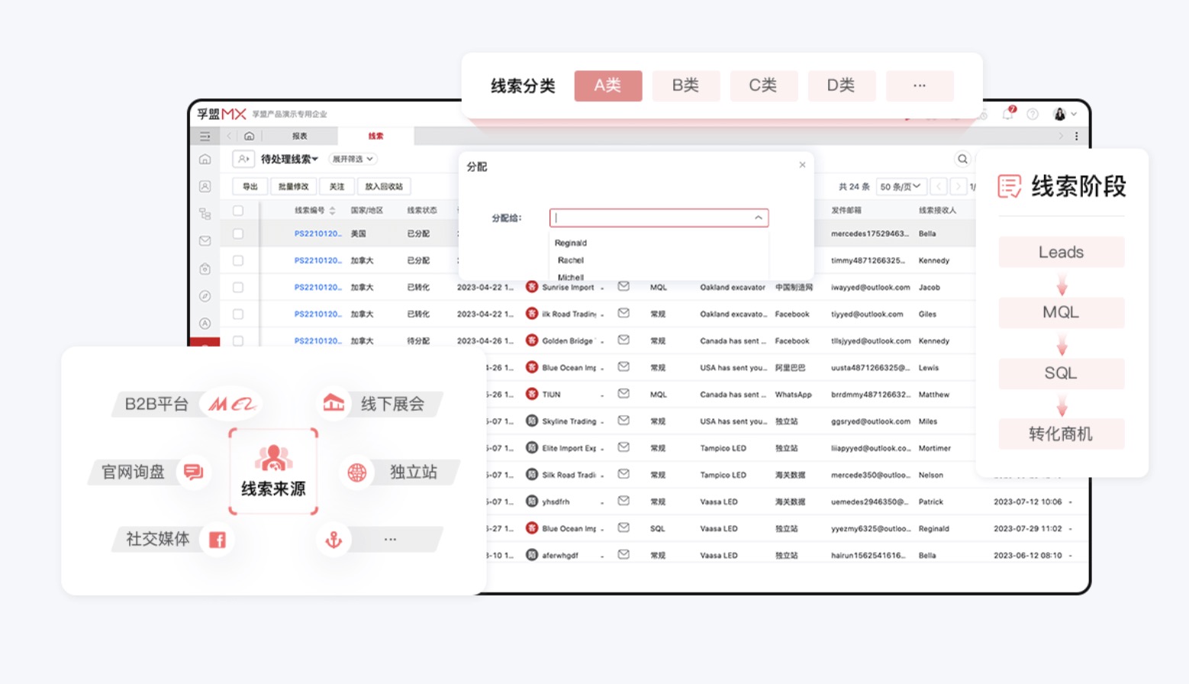The width and height of the screenshot is (1189, 684).
Task: Select Rachel in the 分配给 assignment list
Action: (x=571, y=260)
